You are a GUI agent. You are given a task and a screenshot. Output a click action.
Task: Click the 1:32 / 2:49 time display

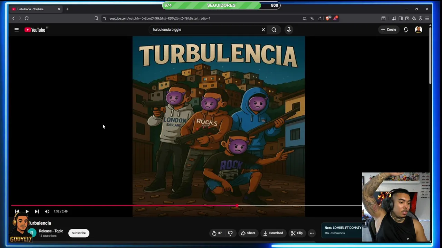[61, 211]
